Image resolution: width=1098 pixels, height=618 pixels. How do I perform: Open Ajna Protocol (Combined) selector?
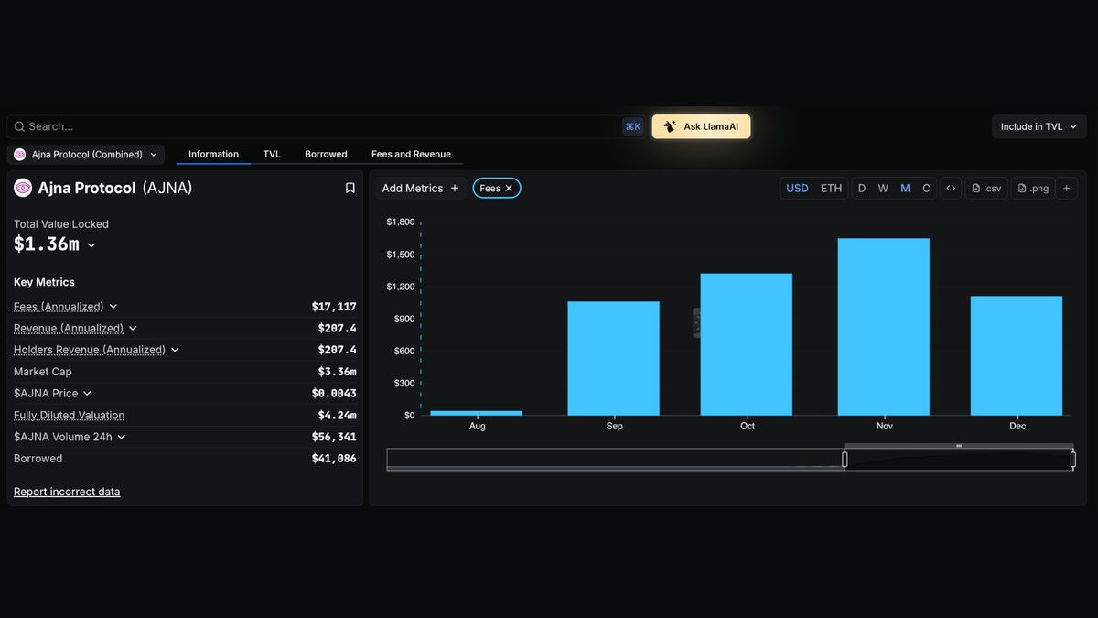point(86,155)
